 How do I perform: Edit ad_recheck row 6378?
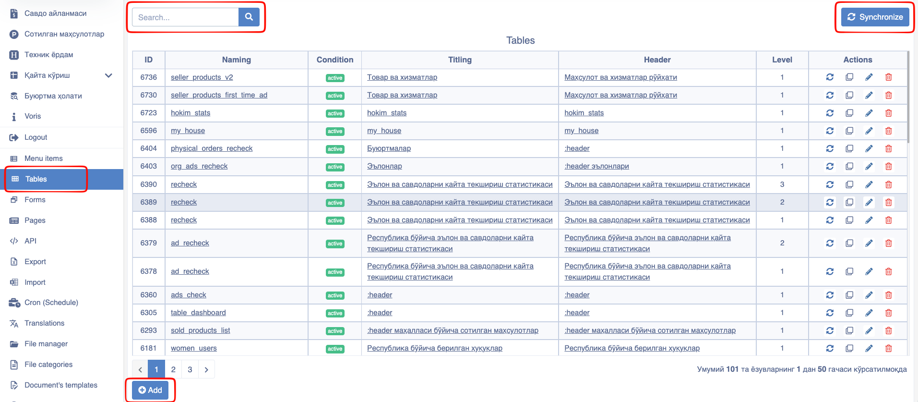[x=869, y=271]
